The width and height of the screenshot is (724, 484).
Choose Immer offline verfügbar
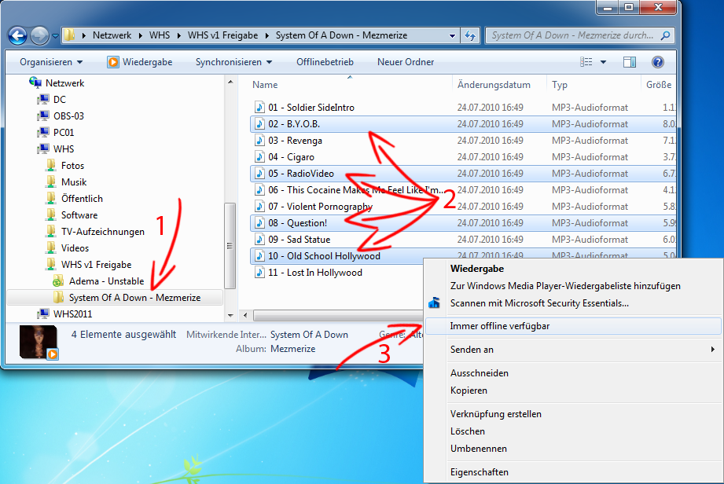tap(572, 326)
